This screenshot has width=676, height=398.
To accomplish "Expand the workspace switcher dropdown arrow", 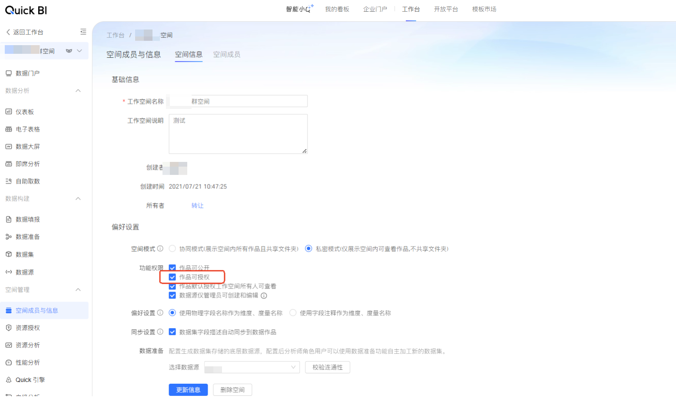I will click(80, 51).
